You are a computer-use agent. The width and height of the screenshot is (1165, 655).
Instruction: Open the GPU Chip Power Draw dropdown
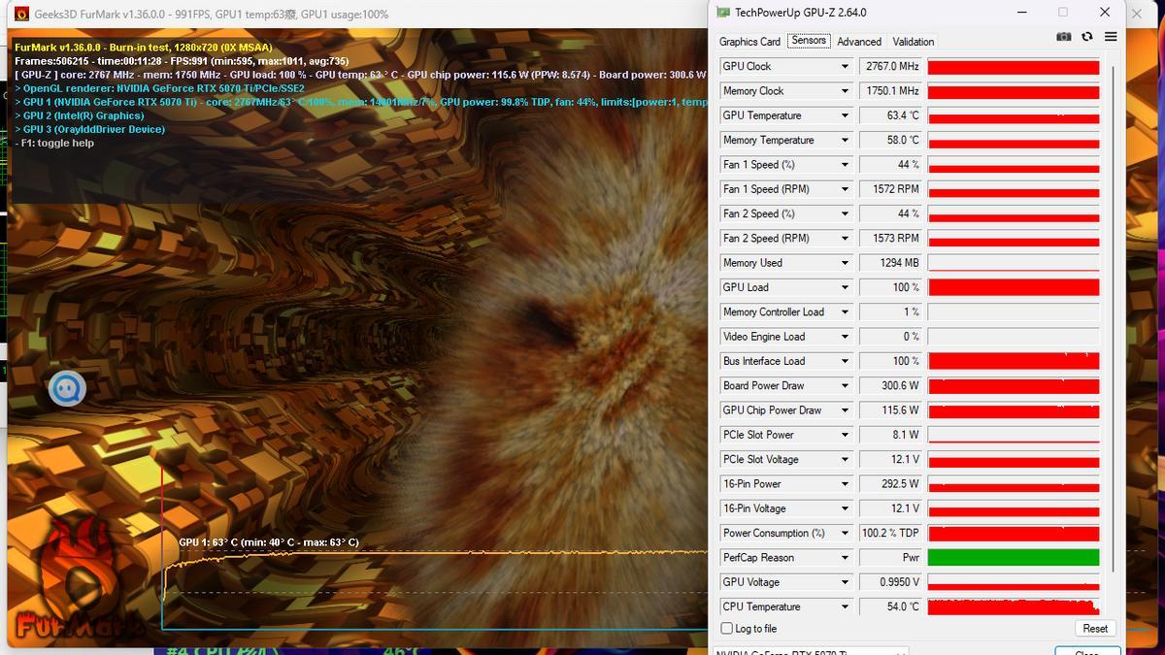click(x=845, y=410)
